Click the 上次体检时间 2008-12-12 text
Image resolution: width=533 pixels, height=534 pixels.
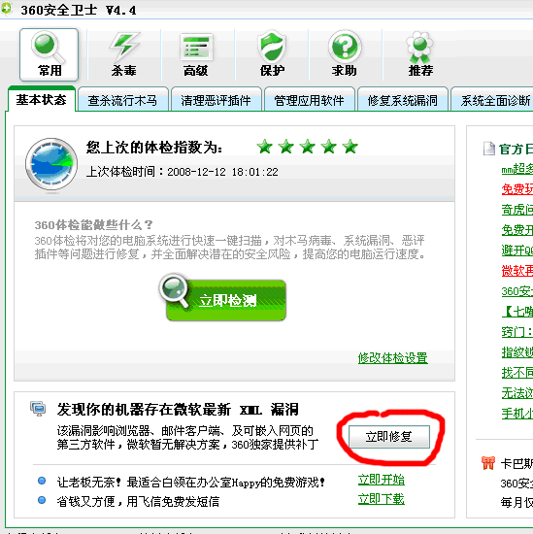[183, 172]
